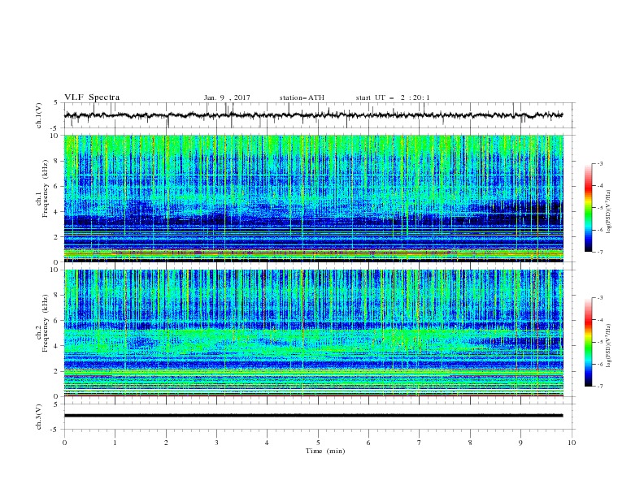644x497 pixels.
Task: Click the "ch.1(V)" axis label
Action: click(x=39, y=115)
